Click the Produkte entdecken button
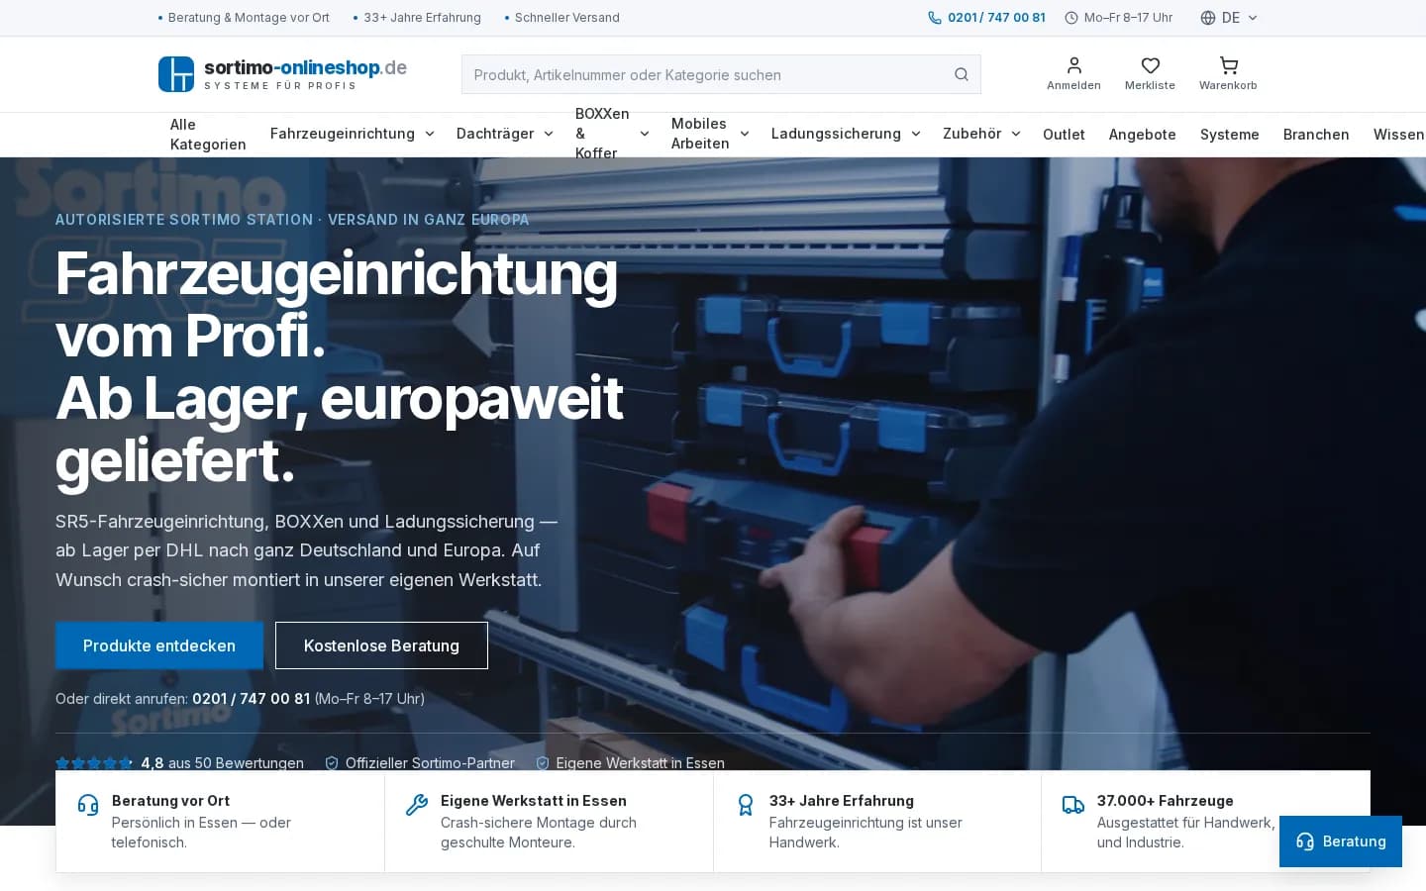 (159, 645)
